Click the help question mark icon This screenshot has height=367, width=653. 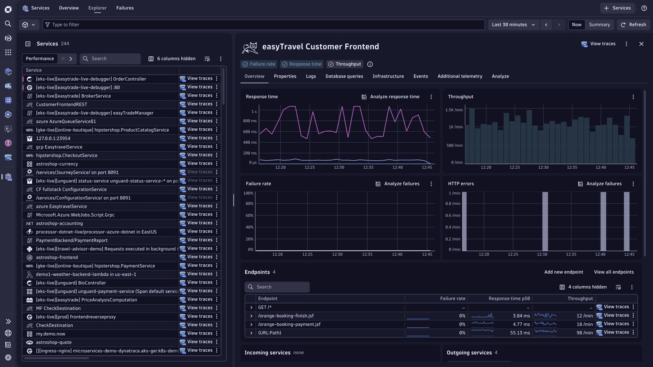tap(644, 8)
